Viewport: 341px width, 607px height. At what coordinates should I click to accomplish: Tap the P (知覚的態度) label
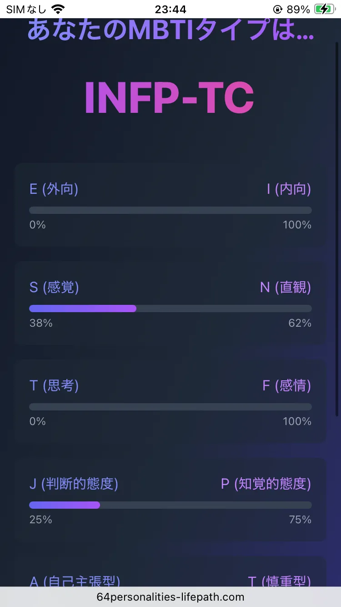[x=266, y=484]
